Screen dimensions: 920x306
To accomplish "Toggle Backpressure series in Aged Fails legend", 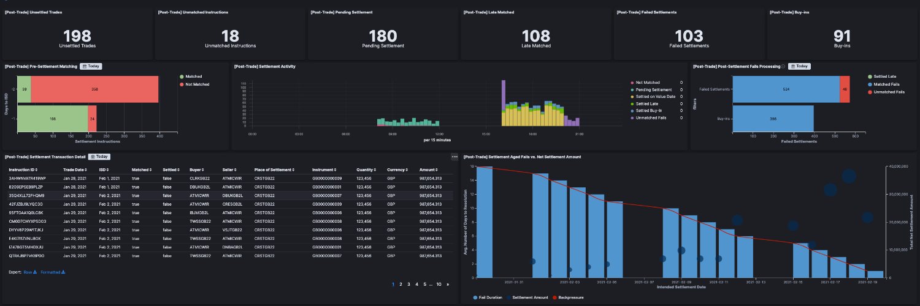I will click(x=568, y=297).
